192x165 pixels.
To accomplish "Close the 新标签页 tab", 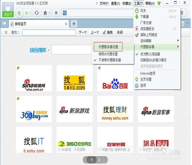I will [66, 24].
